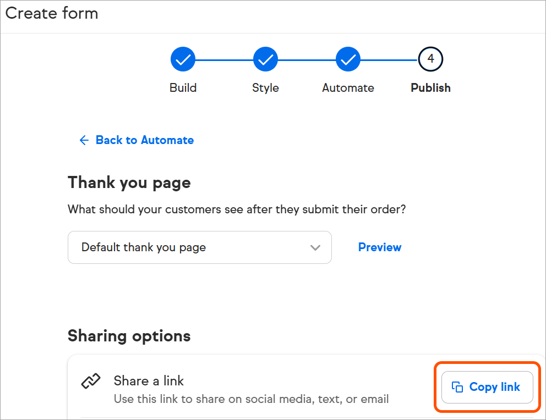Click the numbered Publish step circle
The width and height of the screenshot is (546, 420).
430,59
